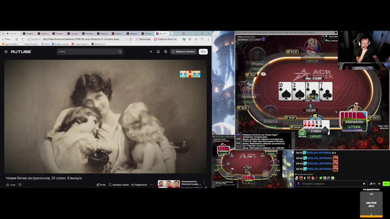Select the HTM tab in poker chat panel
This screenshot has width=390, height=219.
pos(238,143)
